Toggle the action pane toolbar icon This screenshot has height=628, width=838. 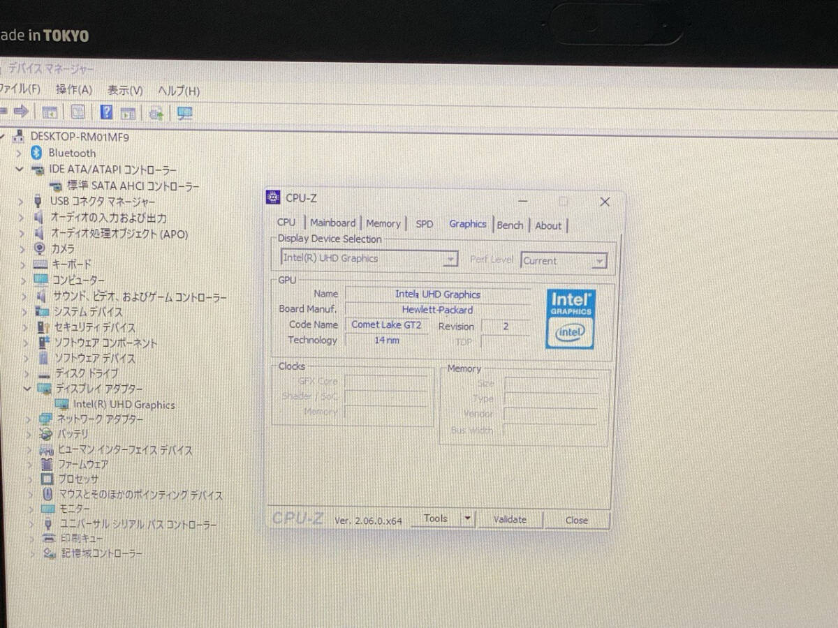128,112
